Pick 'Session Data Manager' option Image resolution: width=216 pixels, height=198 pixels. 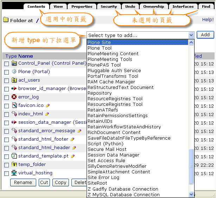[x=138, y=155]
